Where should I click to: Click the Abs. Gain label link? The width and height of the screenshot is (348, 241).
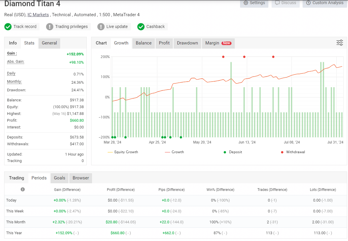click(x=16, y=62)
